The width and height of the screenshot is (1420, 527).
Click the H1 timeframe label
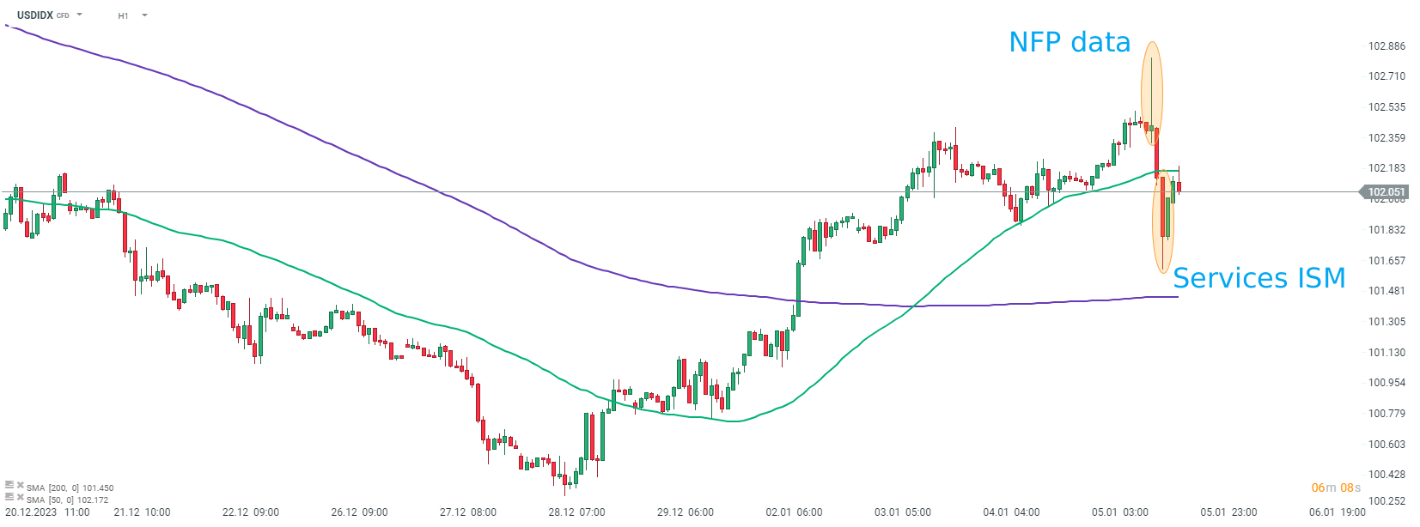(x=123, y=16)
